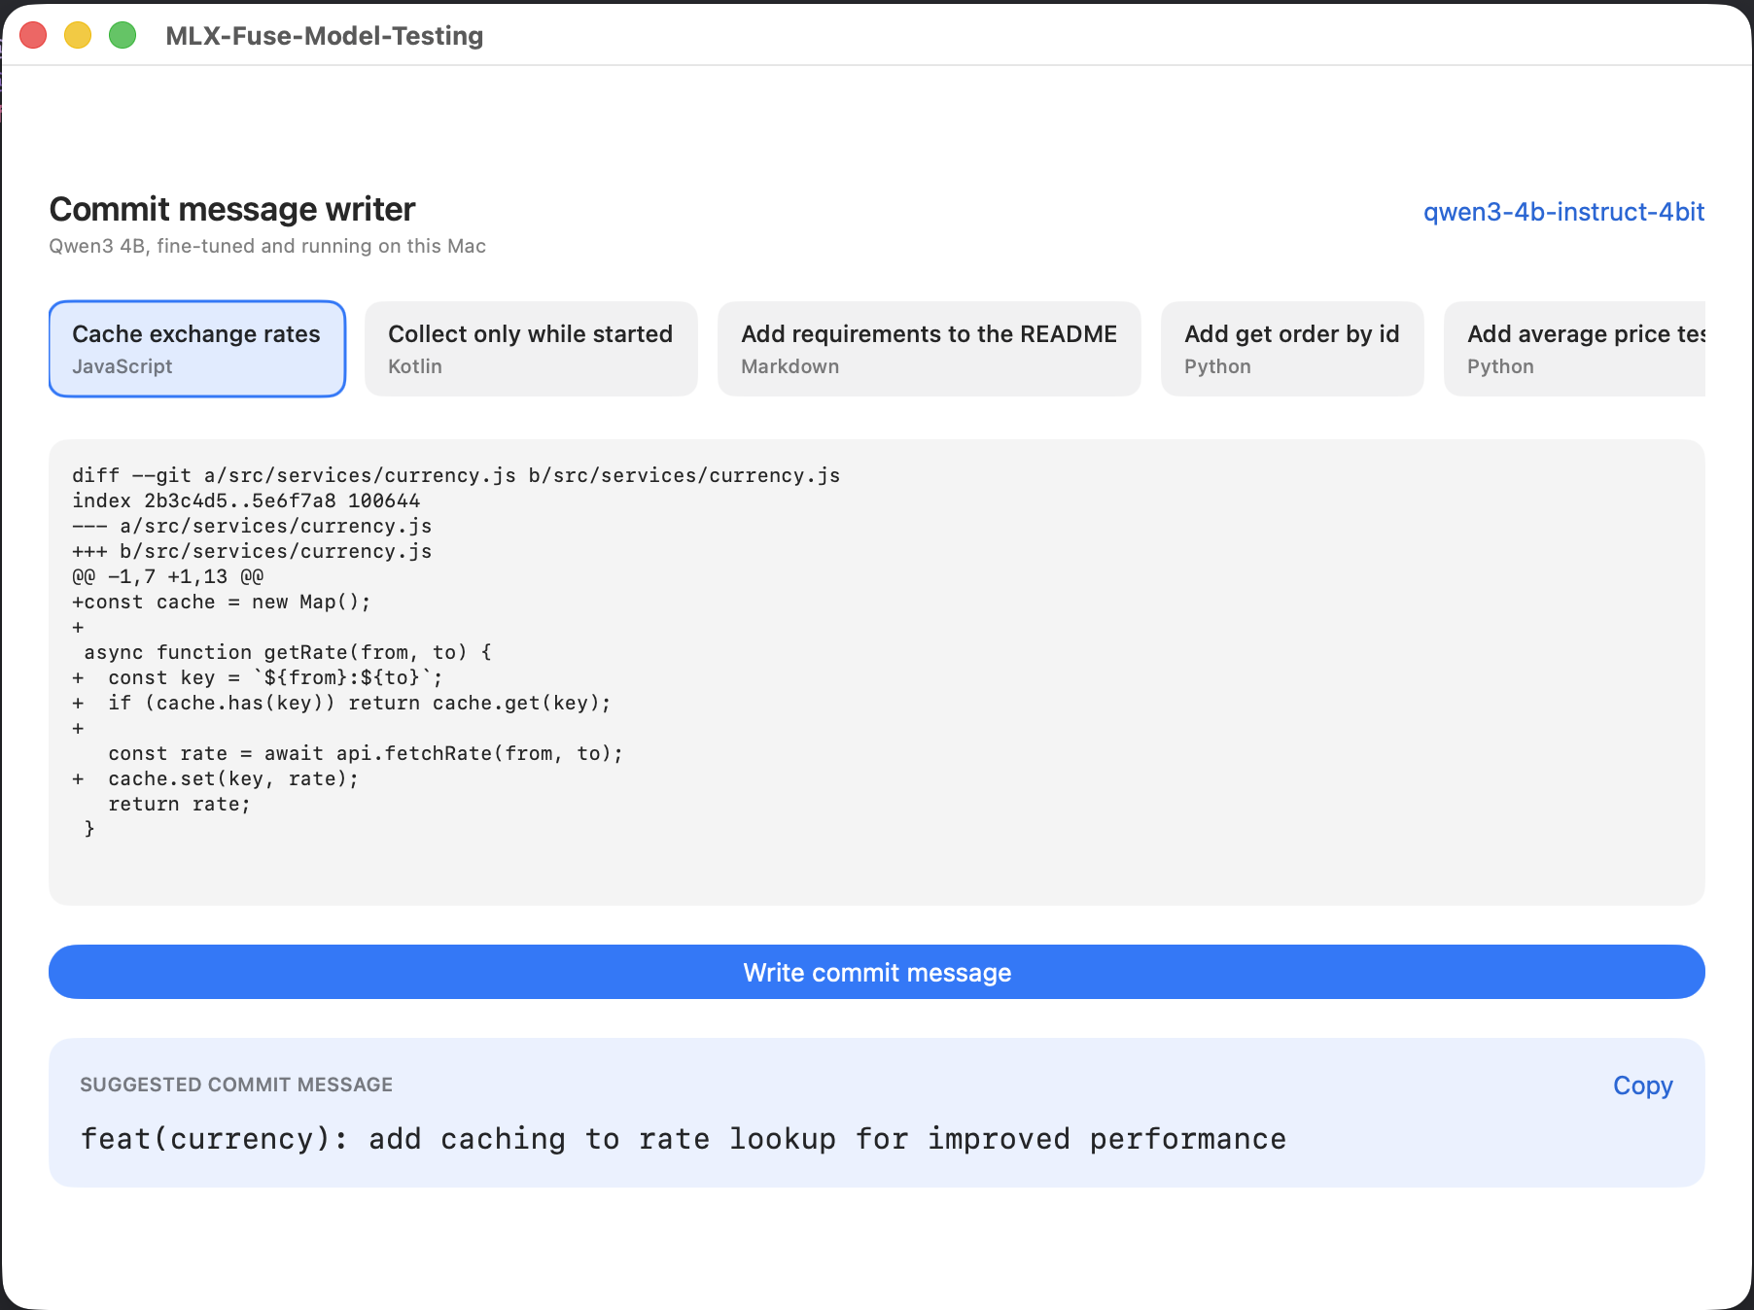Click the Commit message writer heading
Screen dimensions: 1754x1310
click(x=232, y=210)
